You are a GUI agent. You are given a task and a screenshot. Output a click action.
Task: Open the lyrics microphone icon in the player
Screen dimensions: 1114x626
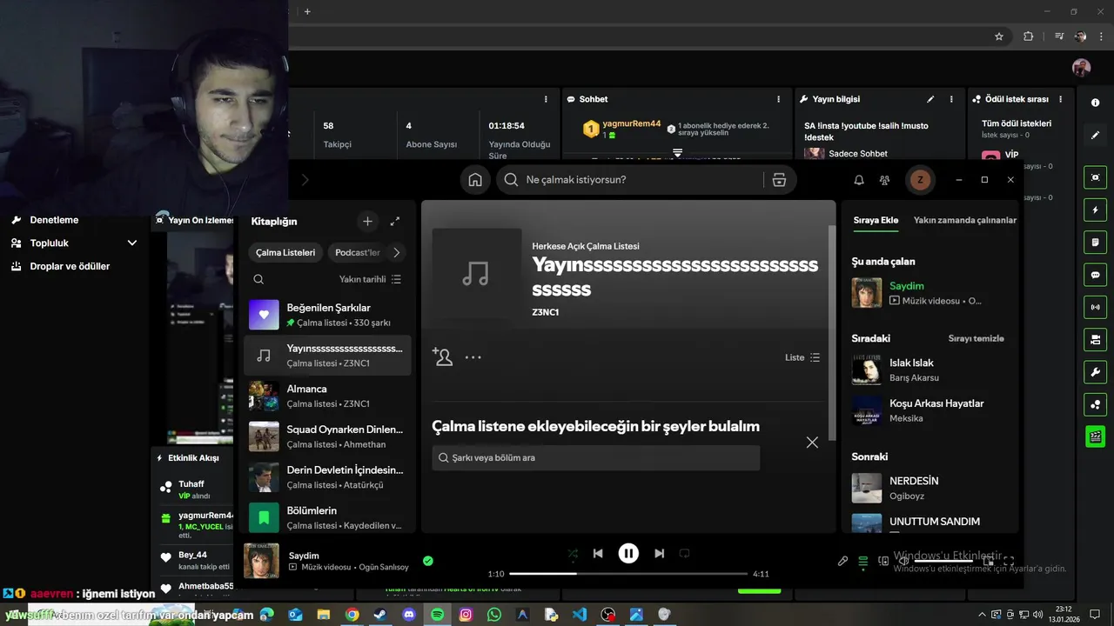coord(842,562)
